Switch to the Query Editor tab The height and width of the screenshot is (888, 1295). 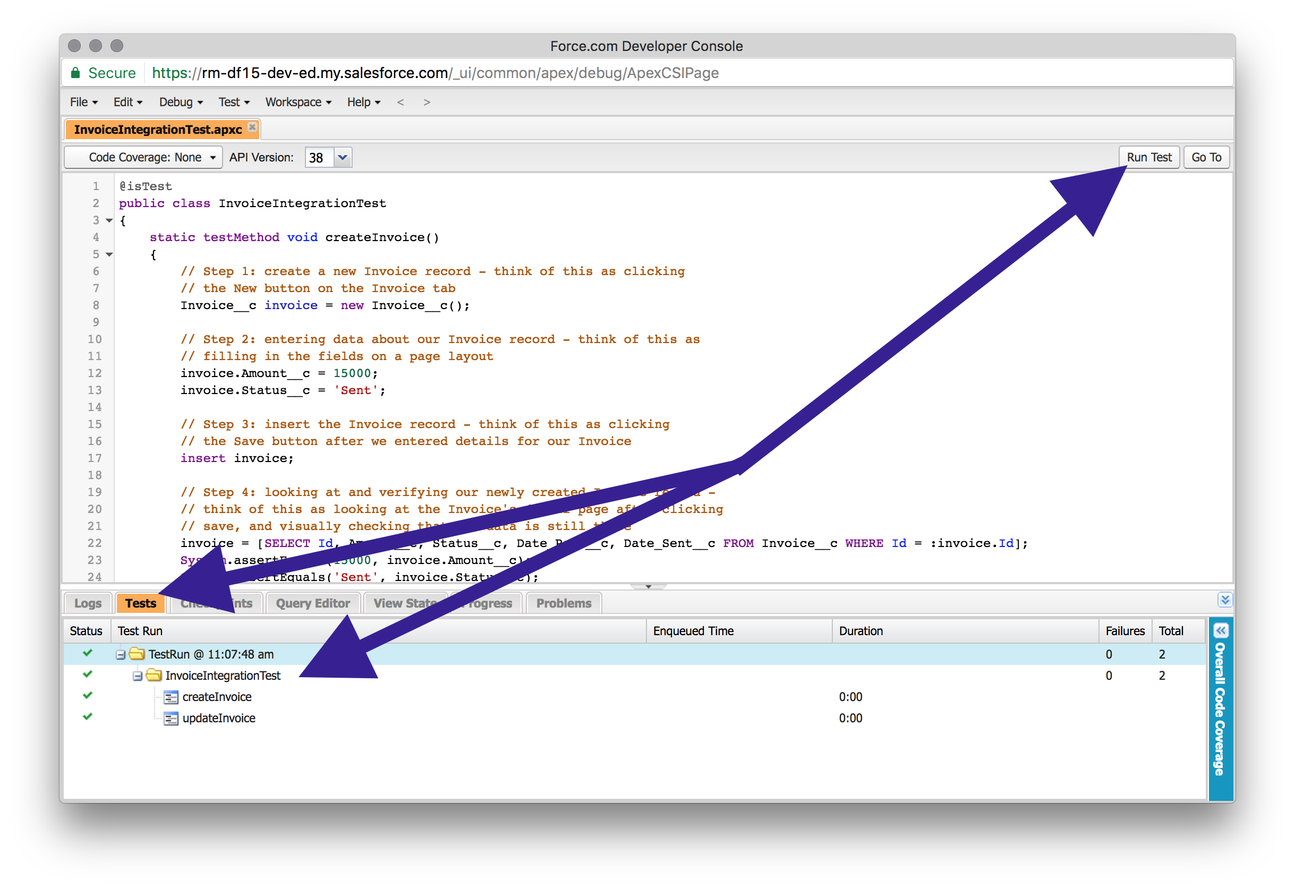click(x=313, y=603)
